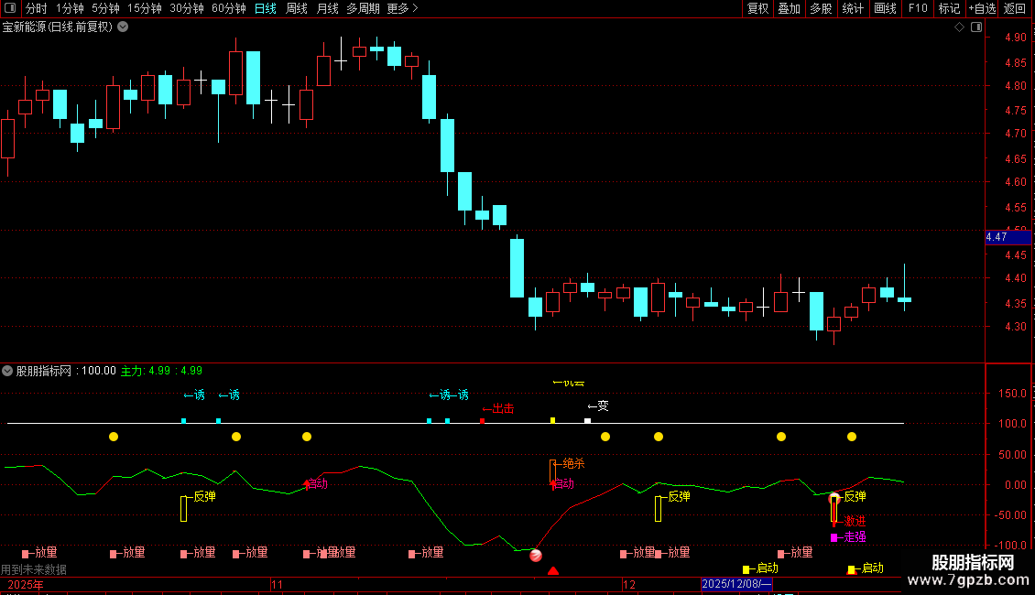The image size is (1035, 595).
Task: Toggle the side panel icon near the price axis
Action: pos(976,27)
